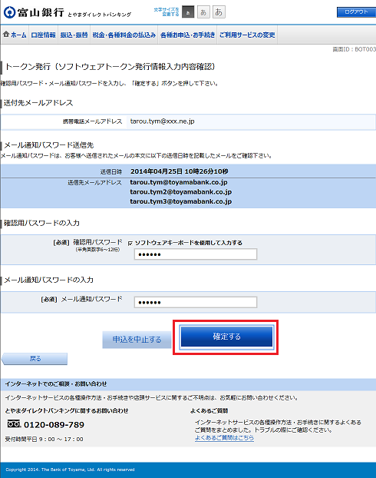Viewport: 376px width, 478px height.
Task: Select the small font size button
Action: pos(188,12)
